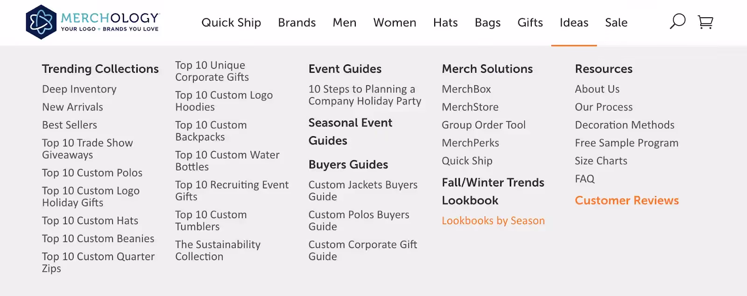Click Deep Inventory under Trending Collections
This screenshot has height=296, width=747.
click(x=79, y=89)
